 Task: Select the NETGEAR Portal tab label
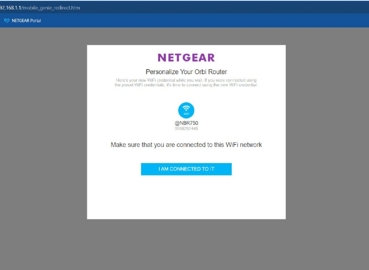click(26, 21)
